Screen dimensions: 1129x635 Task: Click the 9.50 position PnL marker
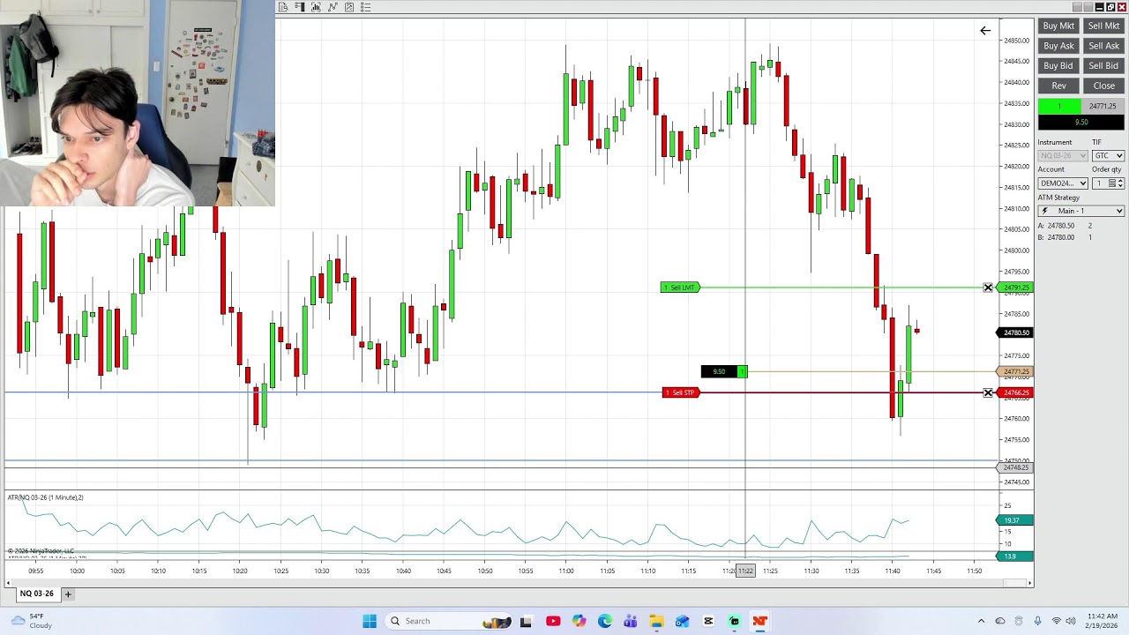click(x=724, y=371)
